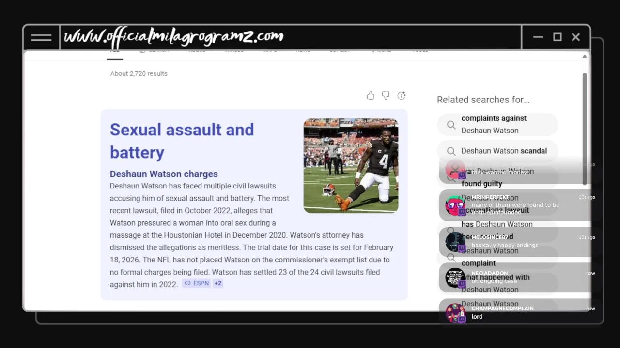Open the AI answer info sparkle icon
Screen dimensions: 620x348
click(x=402, y=95)
